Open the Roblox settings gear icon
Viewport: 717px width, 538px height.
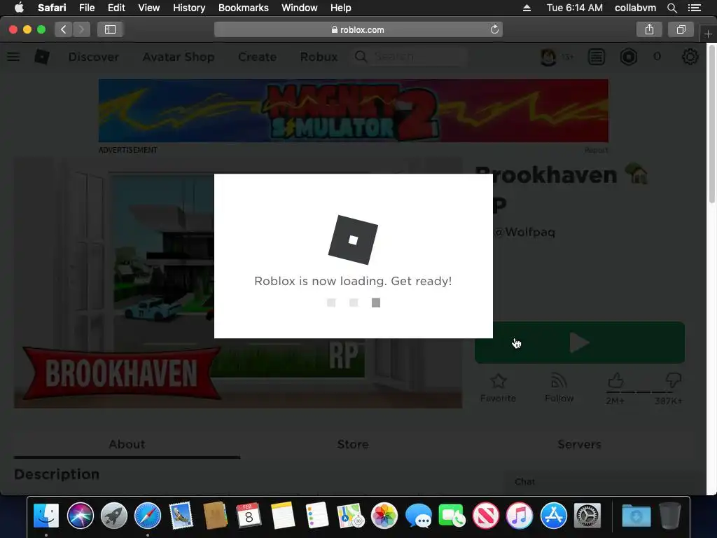point(690,57)
